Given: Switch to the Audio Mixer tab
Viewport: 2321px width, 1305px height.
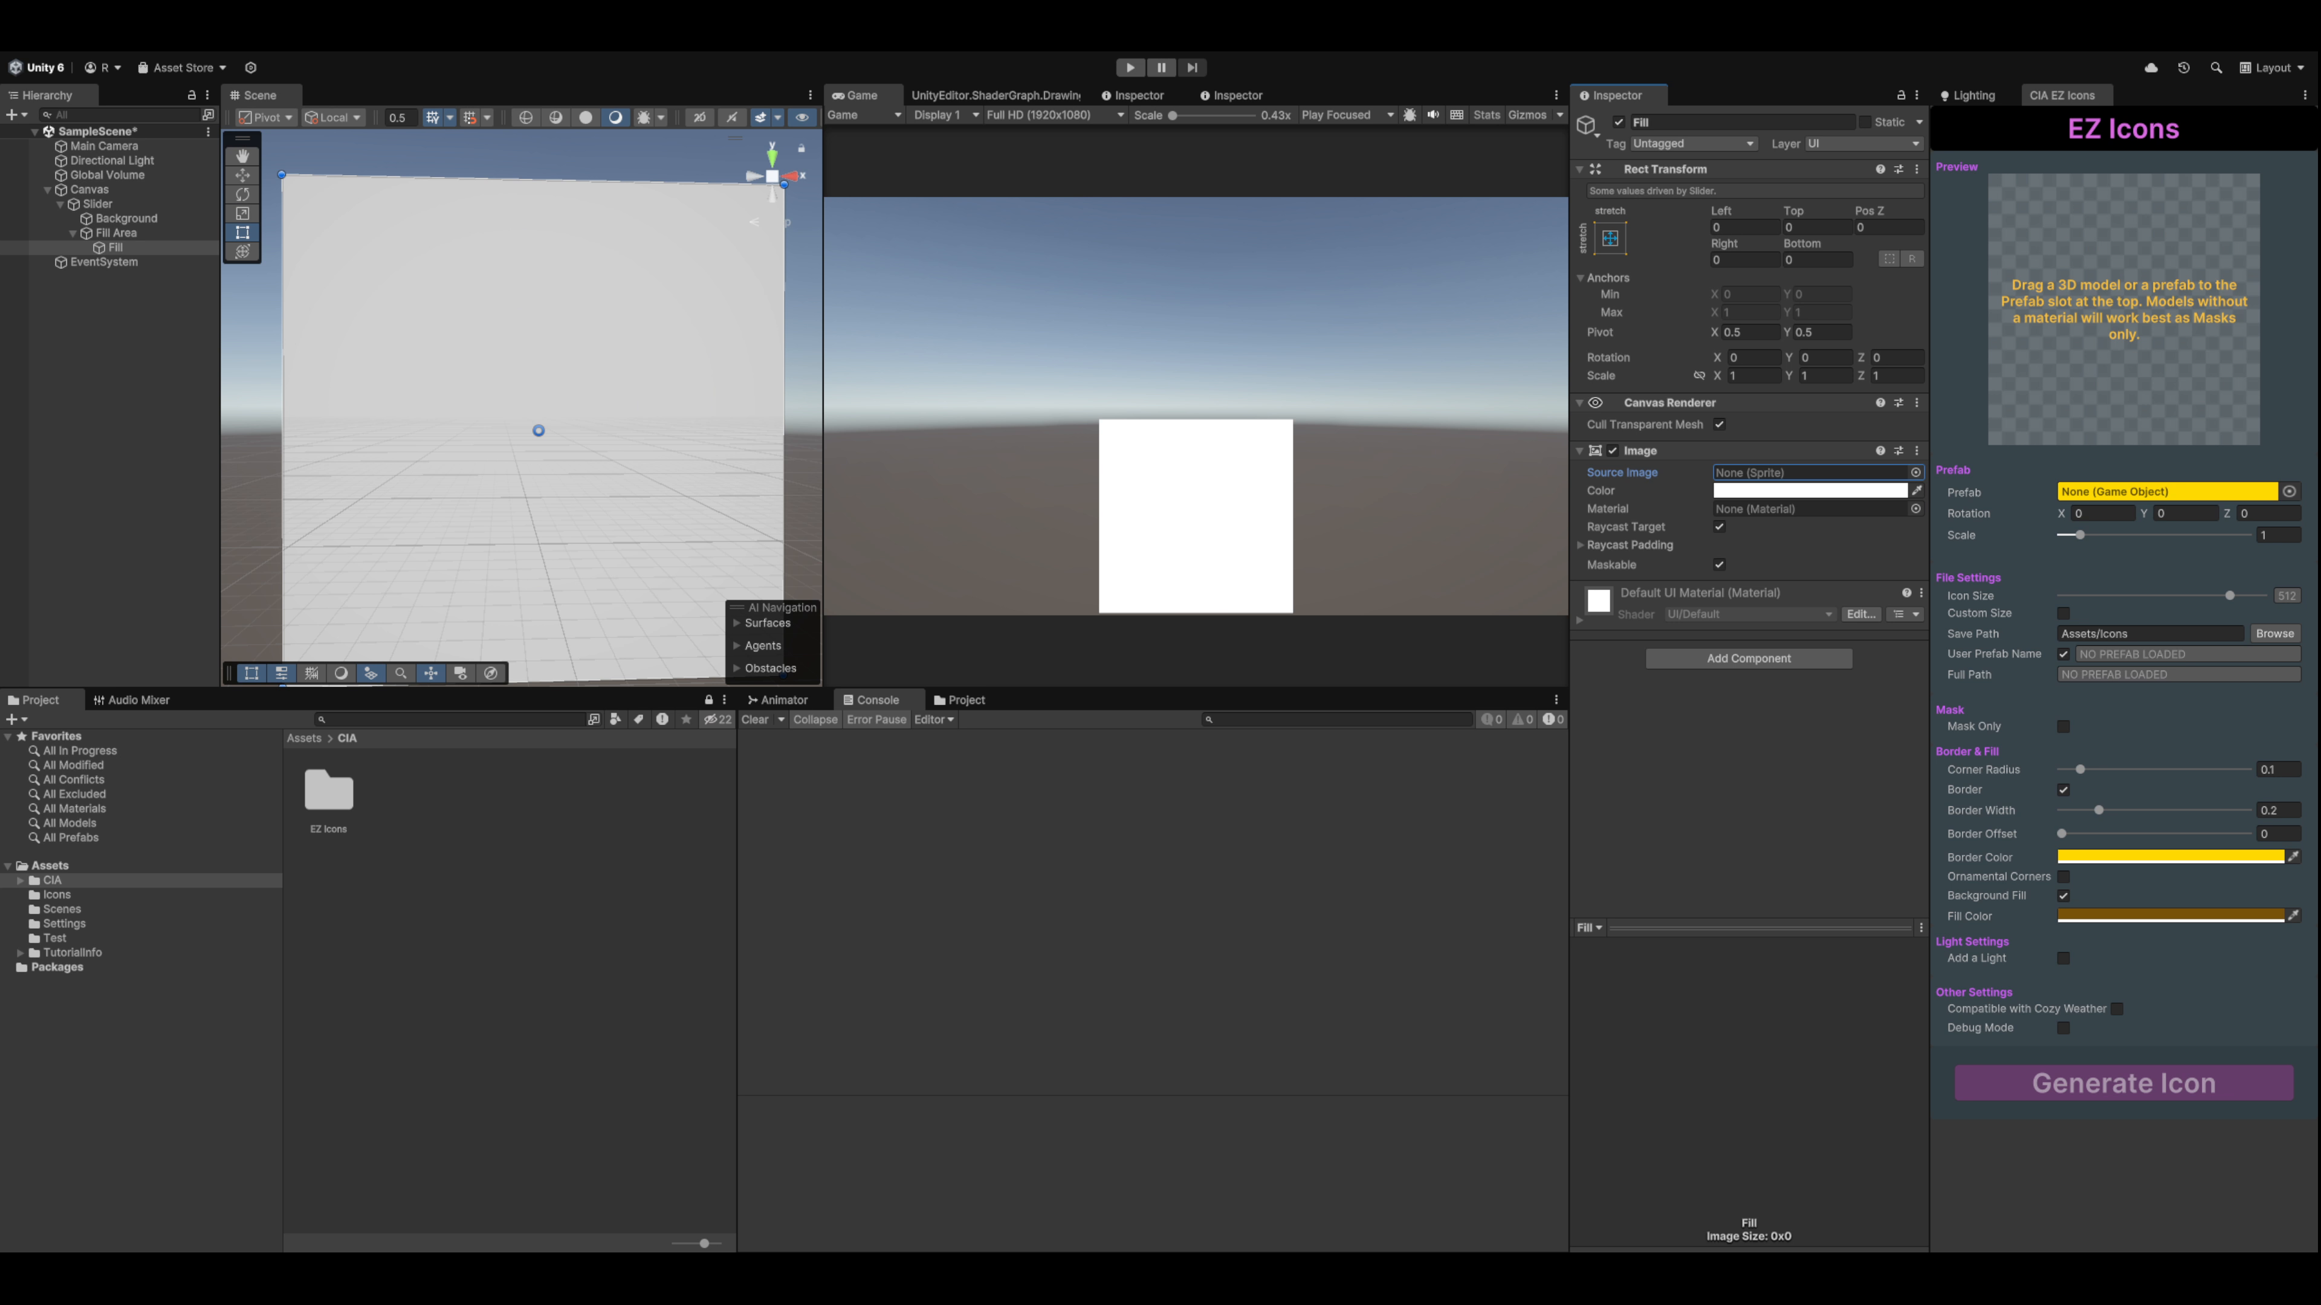Looking at the screenshot, I should click(x=132, y=700).
